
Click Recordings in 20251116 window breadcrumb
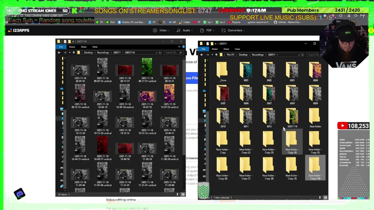(x=103, y=52)
